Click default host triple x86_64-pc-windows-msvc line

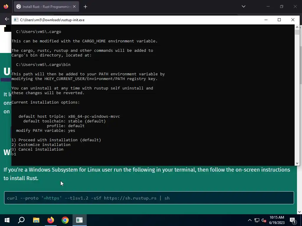[x=69, y=117]
